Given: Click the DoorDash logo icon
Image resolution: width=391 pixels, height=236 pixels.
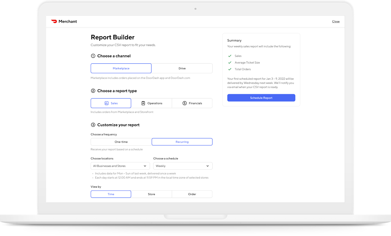Looking at the screenshot, I should click(54, 22).
